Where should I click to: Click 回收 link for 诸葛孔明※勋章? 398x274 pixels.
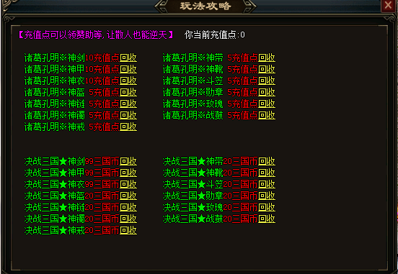(x=267, y=93)
